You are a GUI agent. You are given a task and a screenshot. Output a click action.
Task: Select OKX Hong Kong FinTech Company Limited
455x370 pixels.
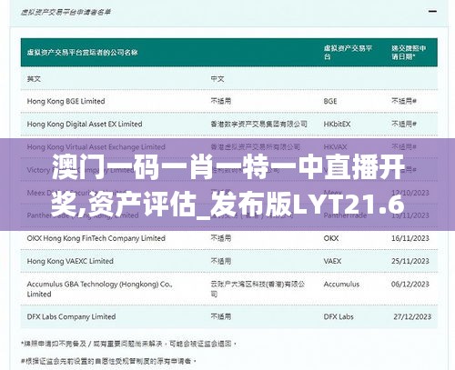[x=96, y=238]
